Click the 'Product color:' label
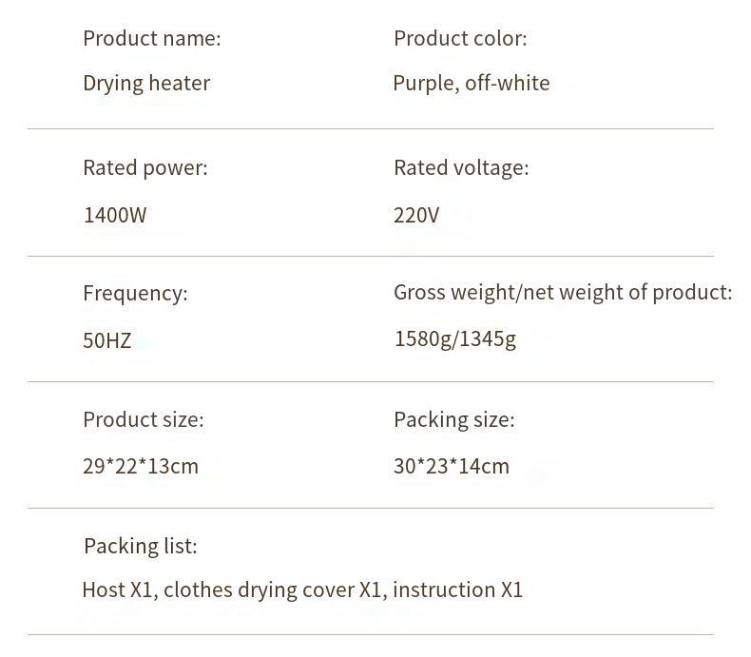 460,38
